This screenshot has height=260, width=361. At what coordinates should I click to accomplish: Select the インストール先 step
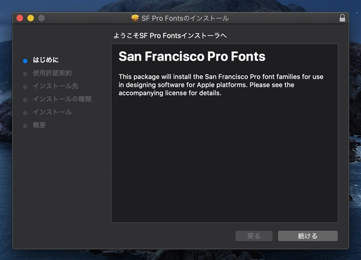(55, 86)
